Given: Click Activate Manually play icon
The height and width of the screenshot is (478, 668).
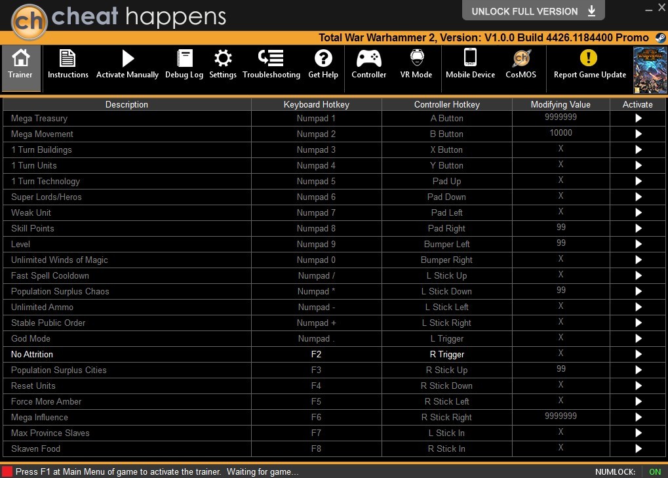Looking at the screenshot, I should click(x=127, y=58).
